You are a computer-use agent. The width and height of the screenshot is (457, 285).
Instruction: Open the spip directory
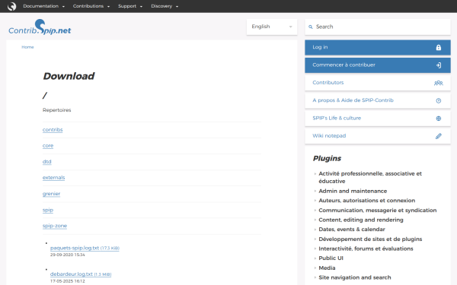coord(48,210)
